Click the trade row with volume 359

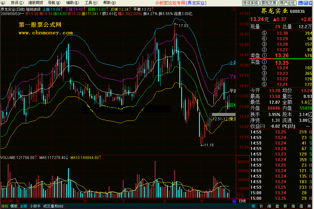(281, 160)
